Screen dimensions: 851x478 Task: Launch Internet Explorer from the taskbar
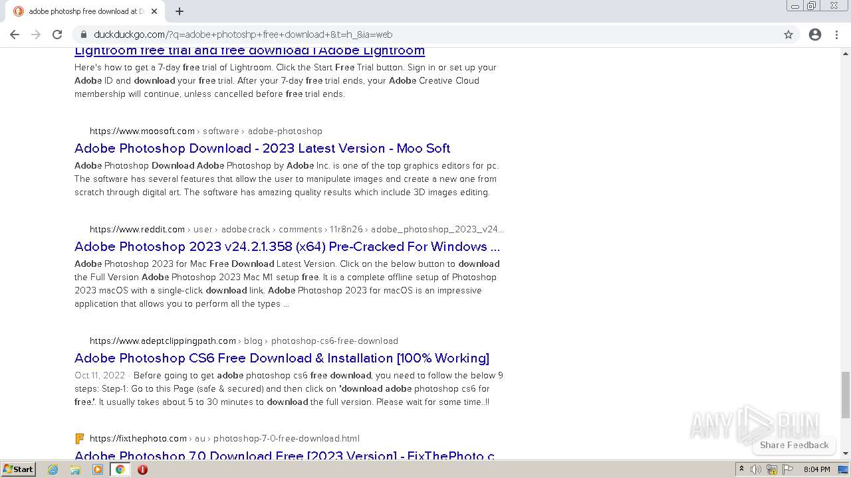53,469
